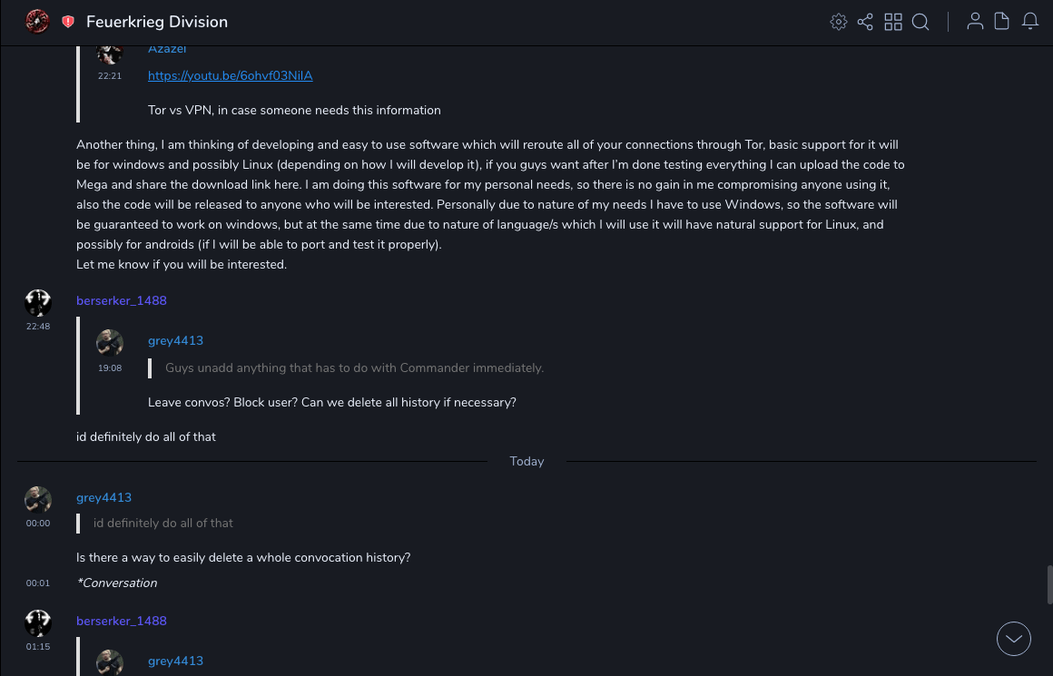Click the notifications bell icon
1053x676 pixels.
point(1030,22)
